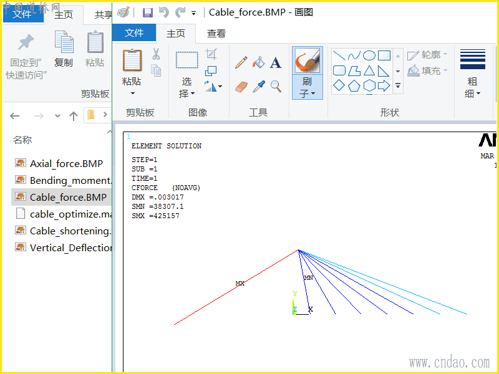Open the Rotate dropdown arrow
The height and width of the screenshot is (374, 499).
tap(220, 86)
